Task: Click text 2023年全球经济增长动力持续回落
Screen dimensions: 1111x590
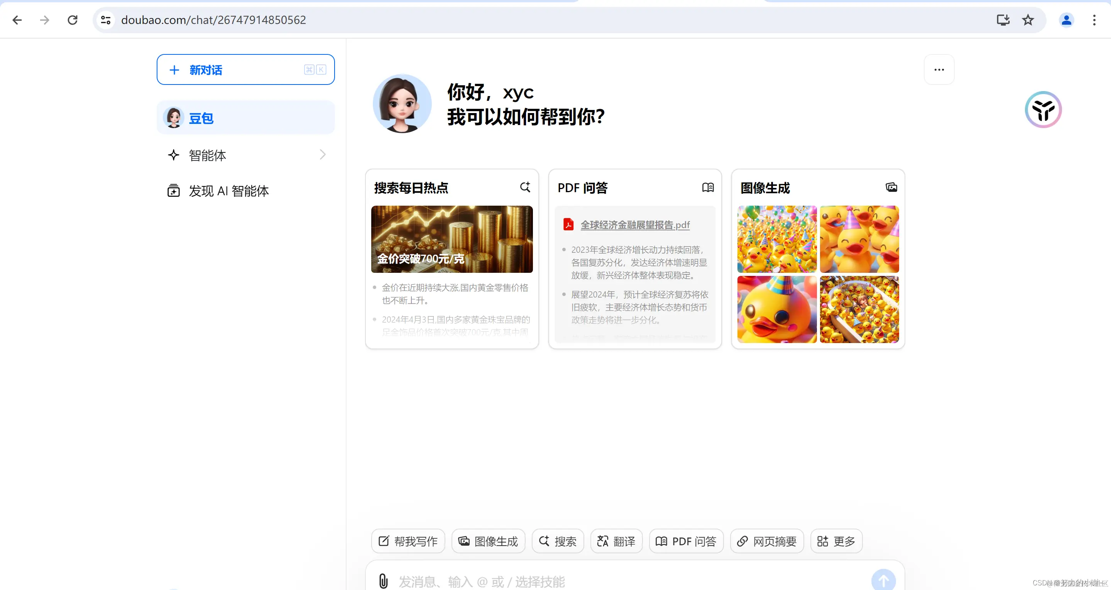Action: coord(637,250)
